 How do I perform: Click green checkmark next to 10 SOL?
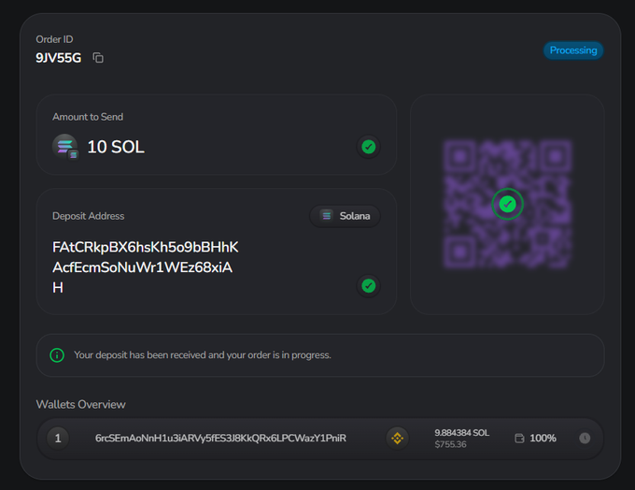[x=368, y=147]
